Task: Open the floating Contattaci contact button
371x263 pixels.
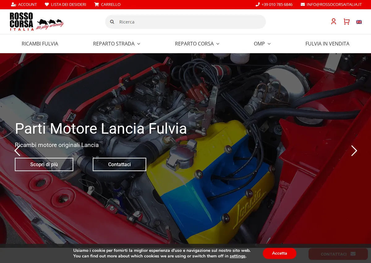Action: [x=338, y=254]
